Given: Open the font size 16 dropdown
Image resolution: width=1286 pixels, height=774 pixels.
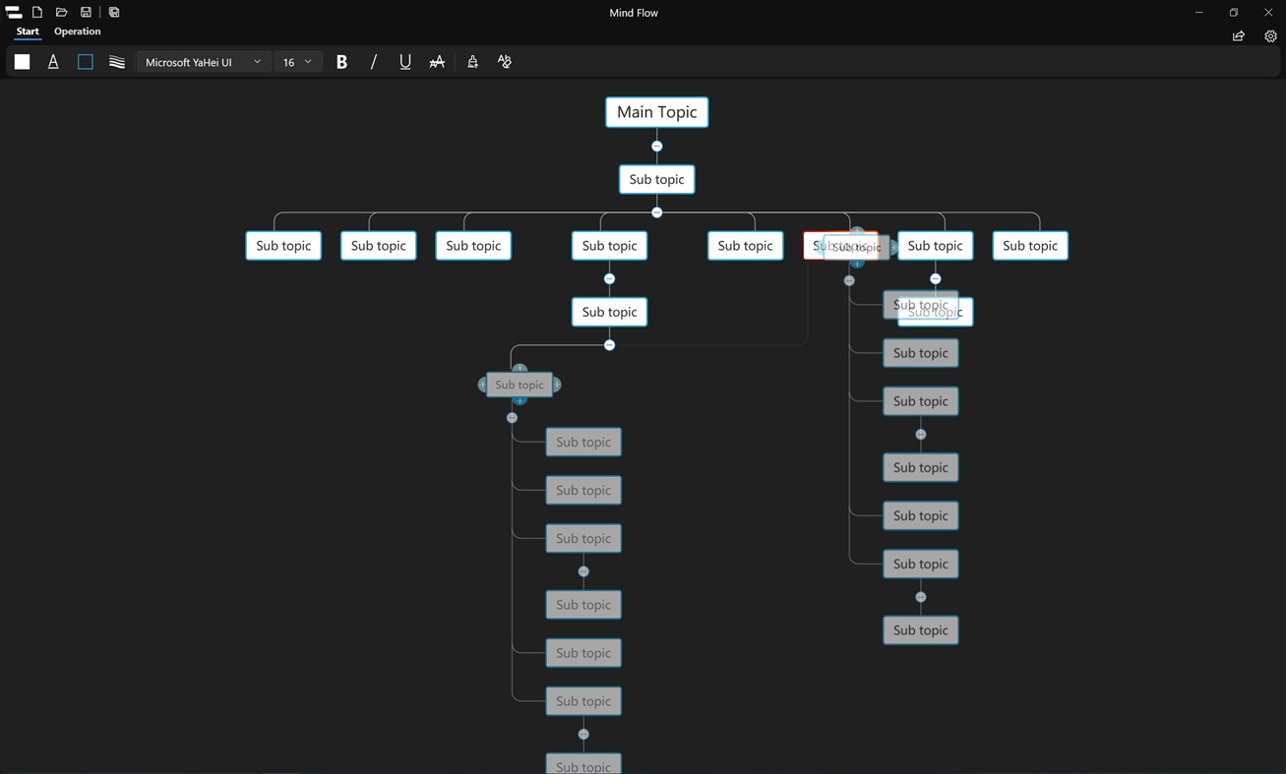Looking at the screenshot, I should (x=297, y=62).
